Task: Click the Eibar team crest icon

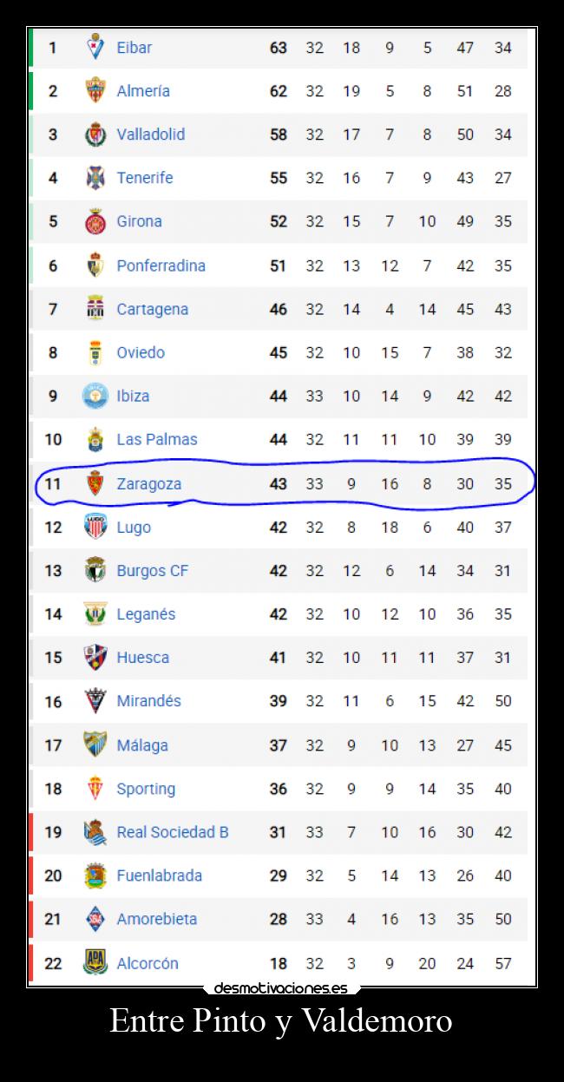Action: tap(95, 47)
